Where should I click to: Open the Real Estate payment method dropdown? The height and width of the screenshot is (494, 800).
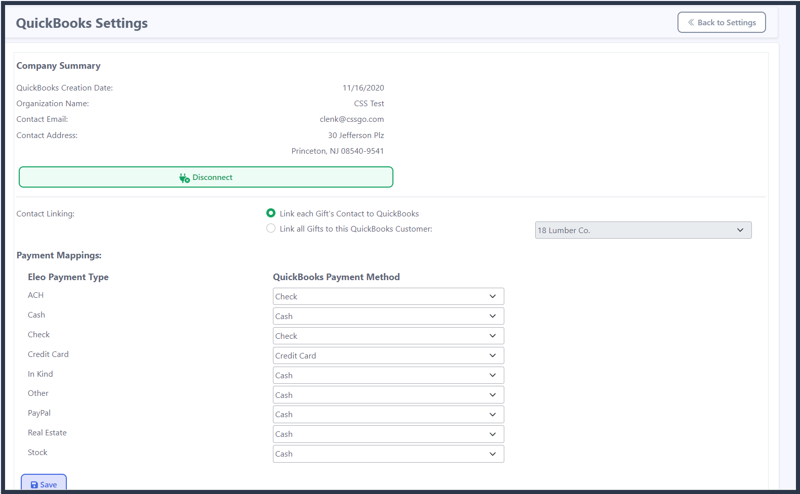(388, 434)
